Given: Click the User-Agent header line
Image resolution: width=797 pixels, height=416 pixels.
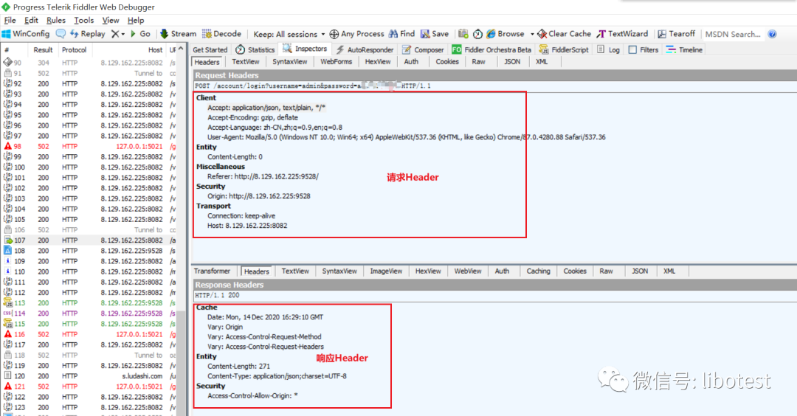Looking at the screenshot, I should coord(406,137).
